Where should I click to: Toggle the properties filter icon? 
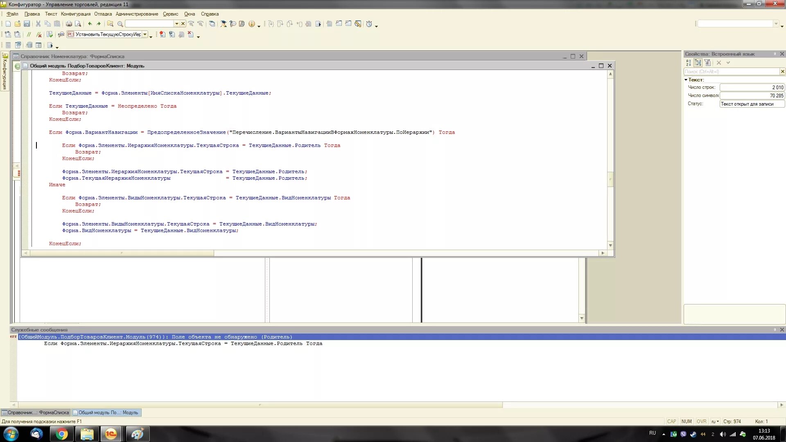pos(707,63)
